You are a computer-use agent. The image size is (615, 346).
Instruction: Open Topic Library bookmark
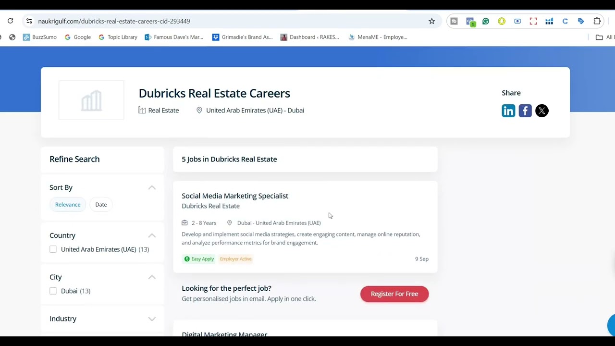pyautogui.click(x=118, y=37)
